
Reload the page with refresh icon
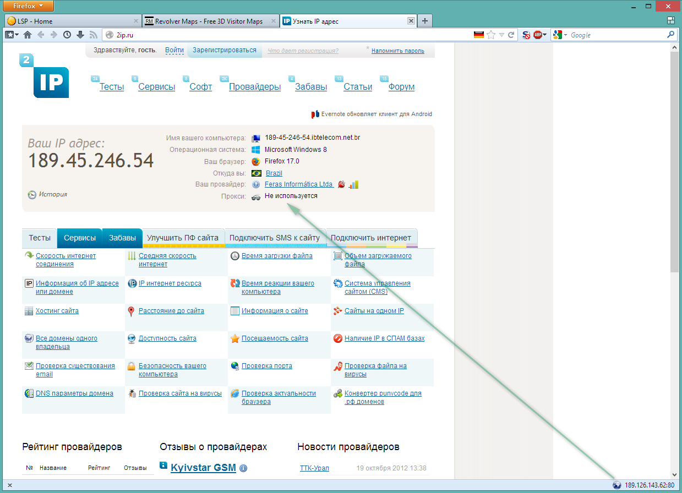pos(511,35)
